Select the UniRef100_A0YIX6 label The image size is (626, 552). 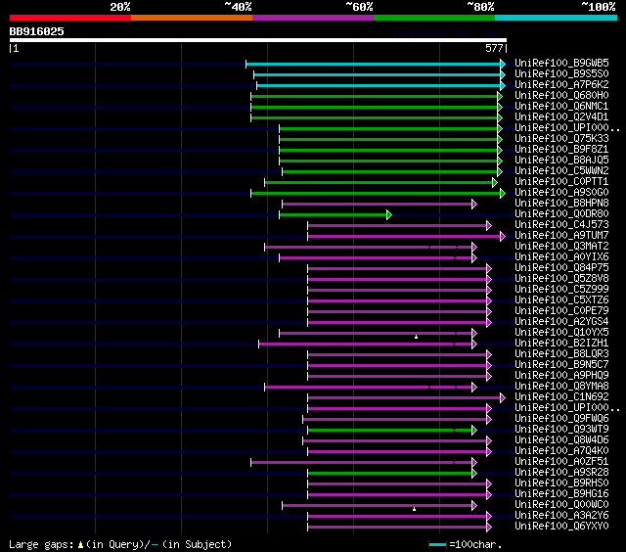(561, 256)
